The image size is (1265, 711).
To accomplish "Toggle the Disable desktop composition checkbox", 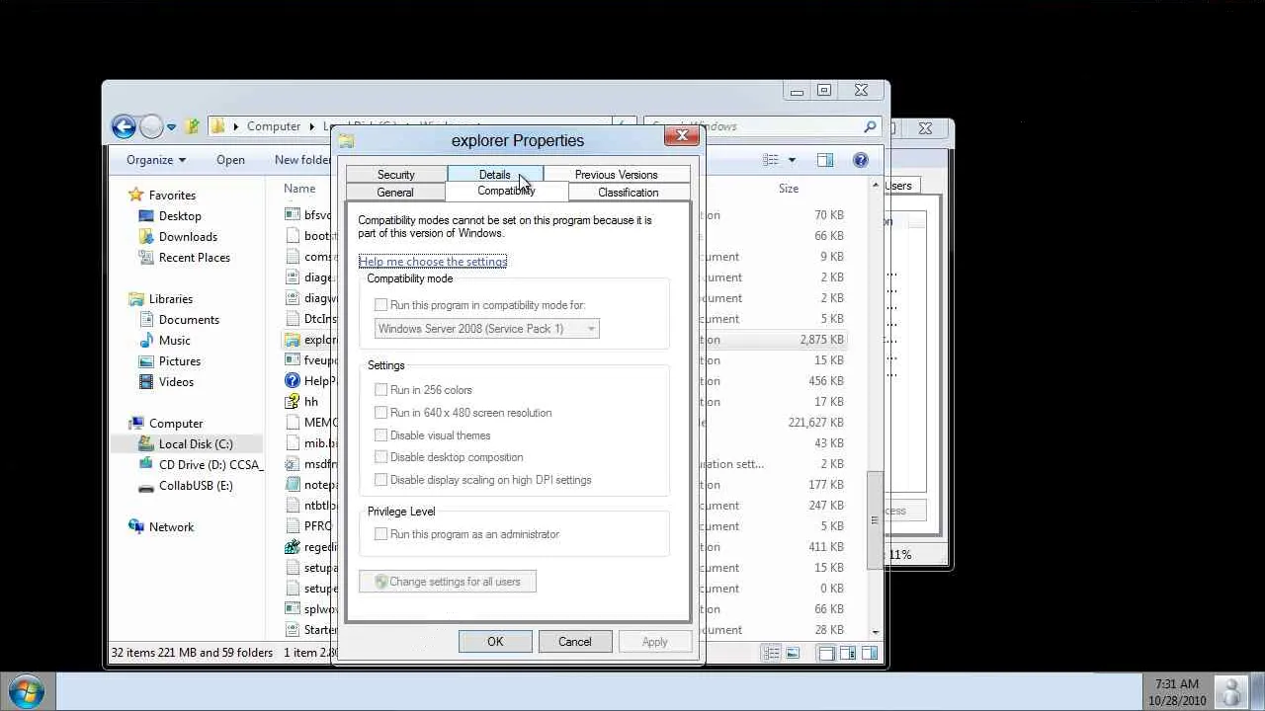I will pos(380,457).
